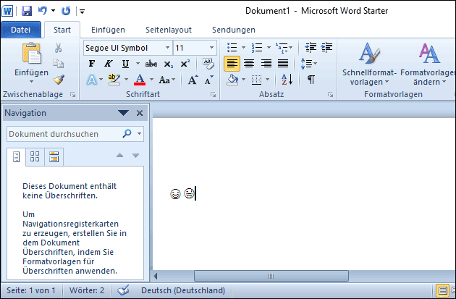Toggle subscript formatting

pyautogui.click(x=169, y=64)
